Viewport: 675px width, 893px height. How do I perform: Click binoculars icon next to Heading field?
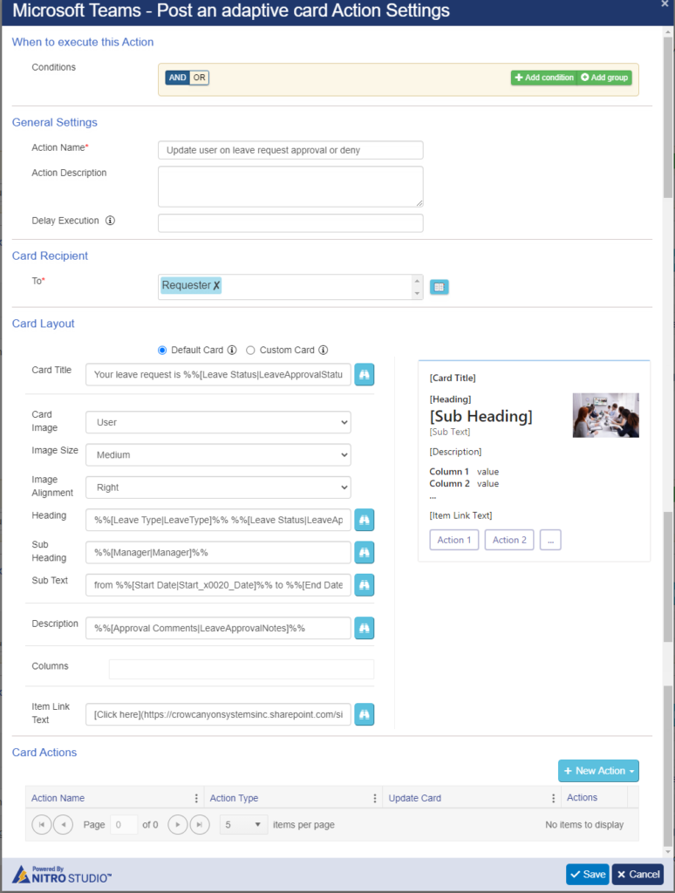coord(364,520)
